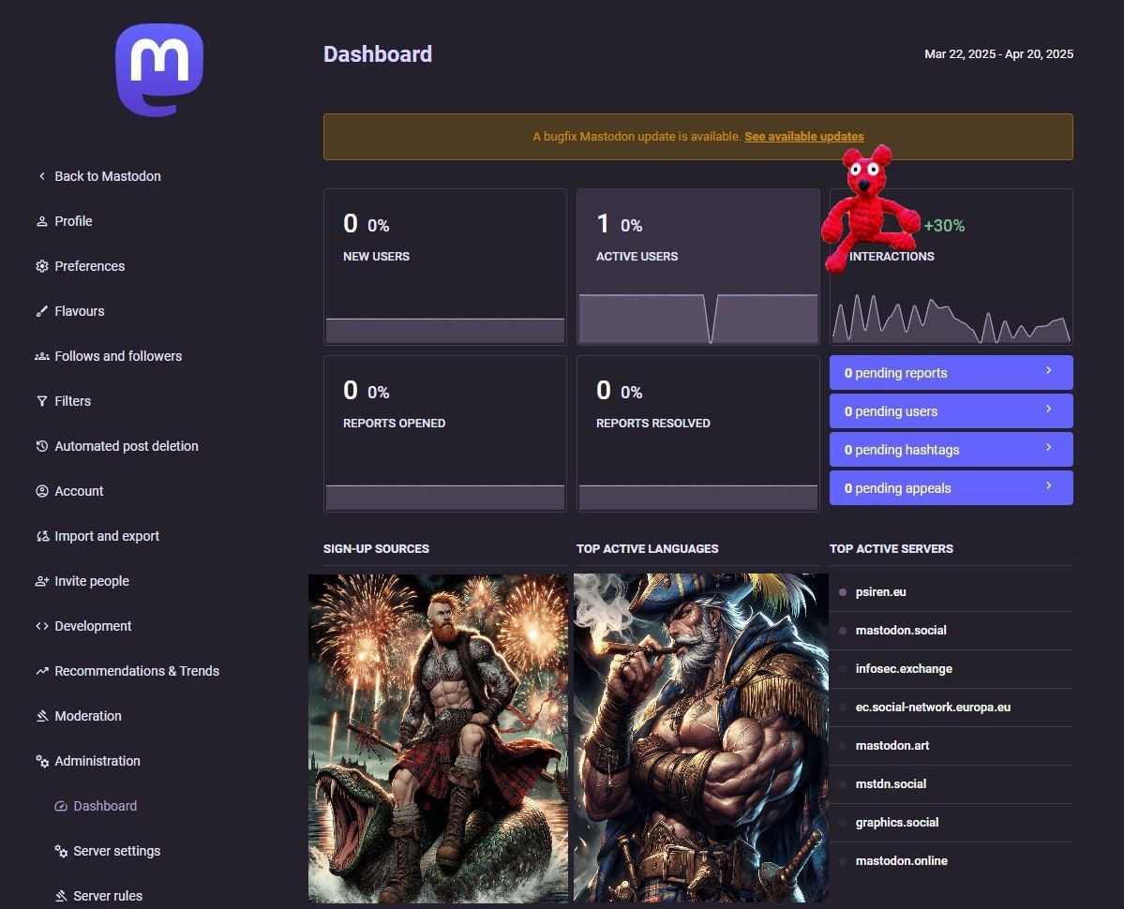The width and height of the screenshot is (1124, 909).
Task: Click the Mar 22 - Apr 20 date range
Action: click(x=998, y=54)
